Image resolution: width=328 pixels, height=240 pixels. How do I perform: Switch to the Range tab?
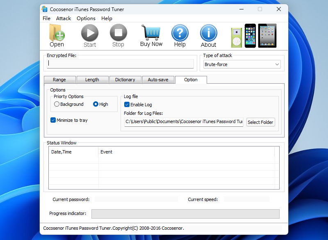[x=59, y=80]
